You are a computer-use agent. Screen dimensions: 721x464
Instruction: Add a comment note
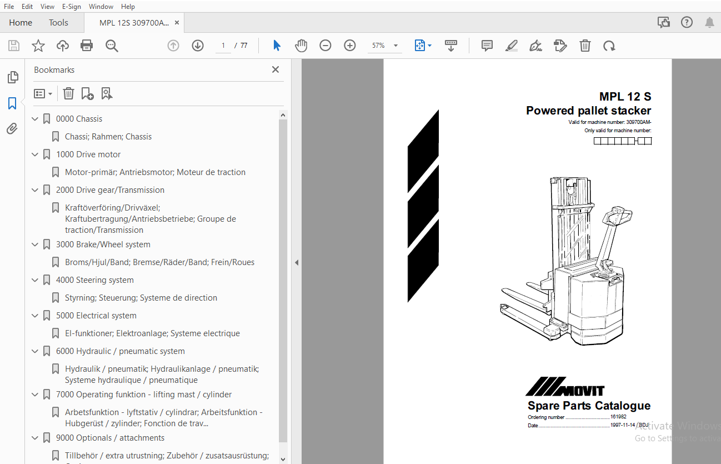pyautogui.click(x=487, y=46)
